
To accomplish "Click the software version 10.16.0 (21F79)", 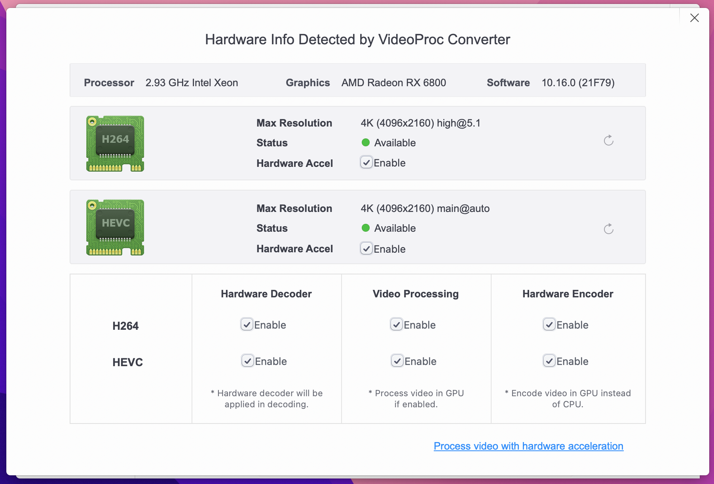I will (x=578, y=83).
